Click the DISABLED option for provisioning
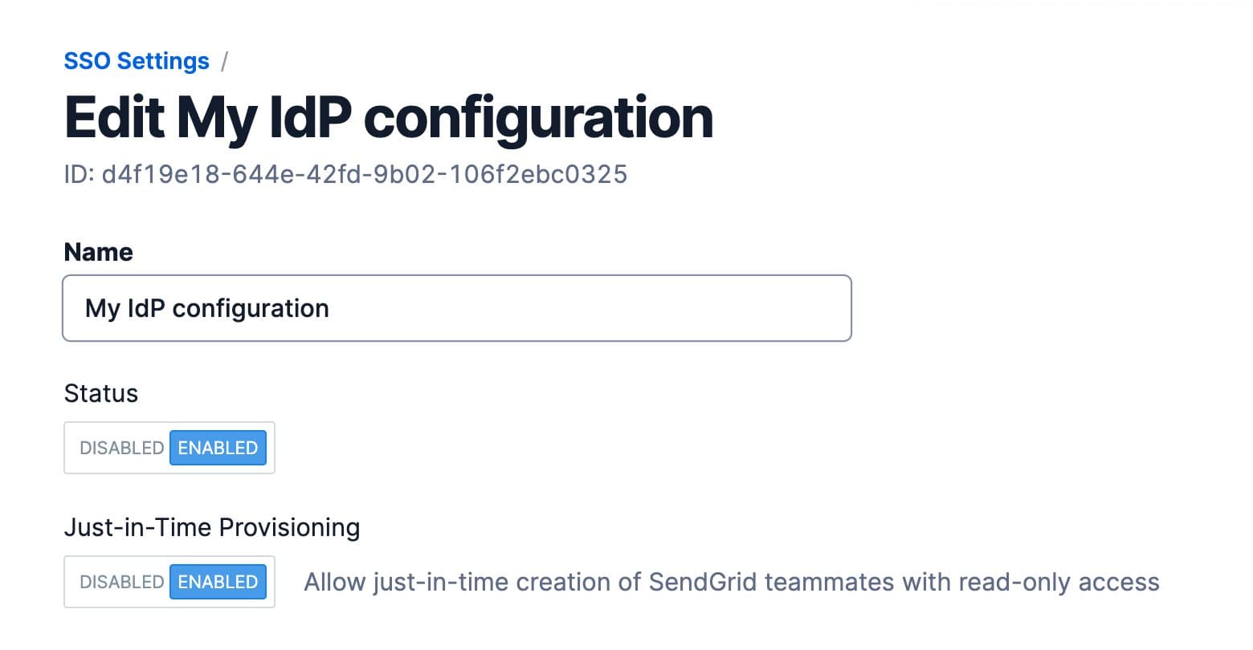The height and width of the screenshot is (650, 1253). tap(120, 582)
